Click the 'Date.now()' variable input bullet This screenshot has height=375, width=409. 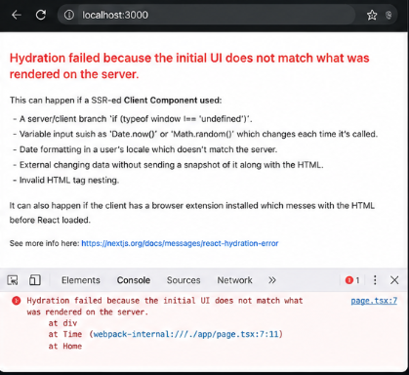coord(195,134)
